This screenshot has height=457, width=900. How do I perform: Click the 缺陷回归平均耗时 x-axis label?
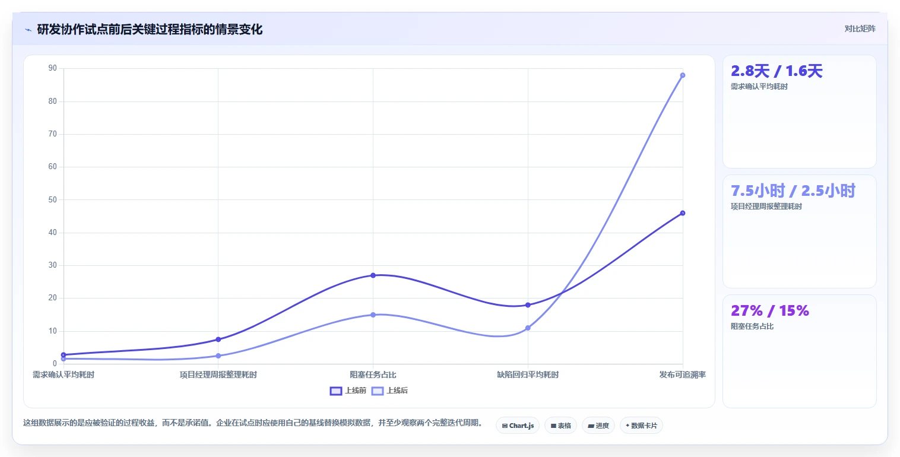pyautogui.click(x=528, y=375)
